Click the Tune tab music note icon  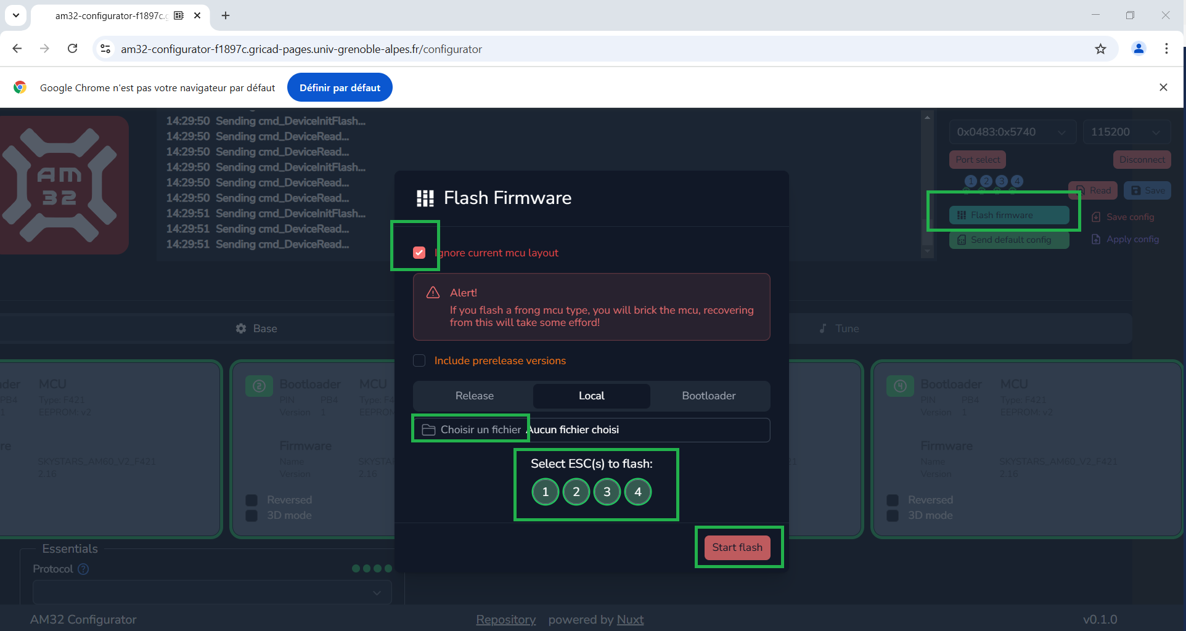[x=823, y=328]
